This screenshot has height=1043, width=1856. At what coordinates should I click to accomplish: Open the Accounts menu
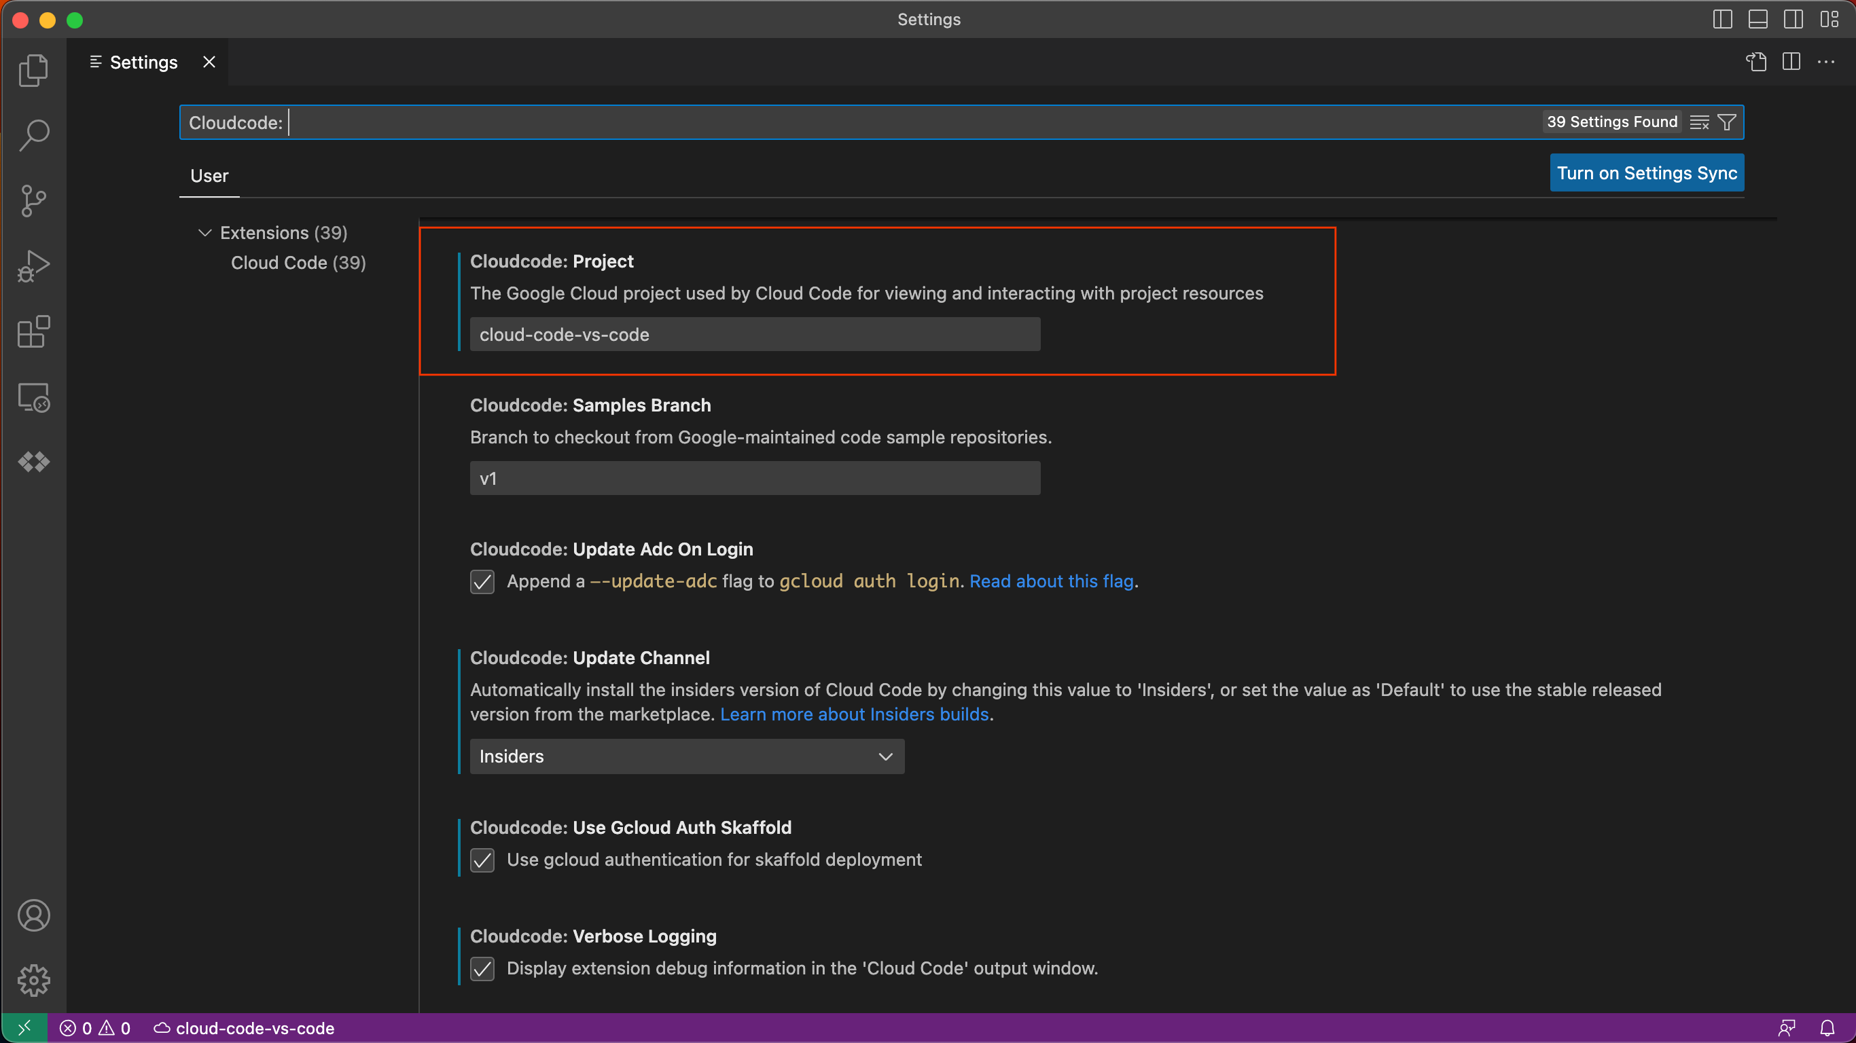(33, 915)
